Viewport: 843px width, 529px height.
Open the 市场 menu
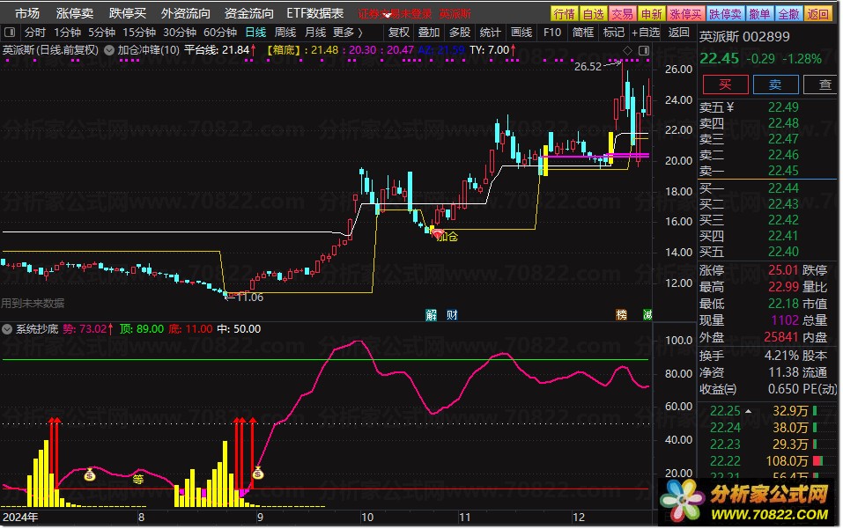coord(27,13)
